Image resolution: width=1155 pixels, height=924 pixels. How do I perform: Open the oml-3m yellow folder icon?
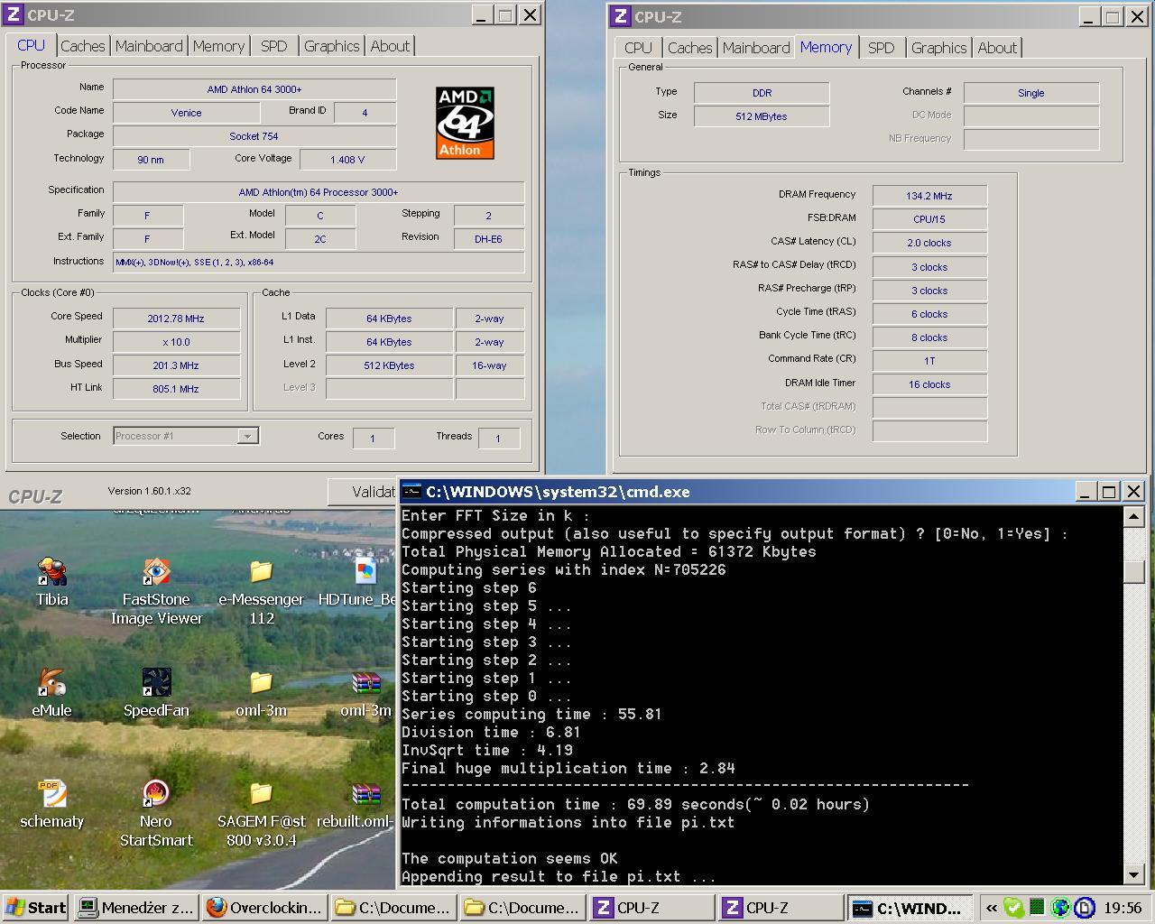point(261,683)
